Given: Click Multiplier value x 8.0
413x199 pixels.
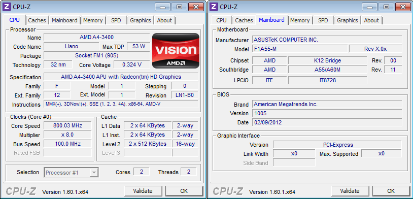Looking at the screenshot, I should (x=67, y=135).
